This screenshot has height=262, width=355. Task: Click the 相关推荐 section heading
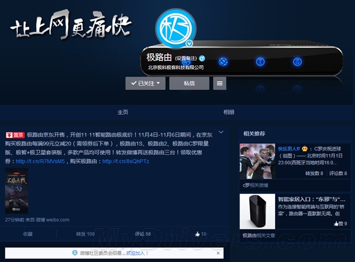254,134
